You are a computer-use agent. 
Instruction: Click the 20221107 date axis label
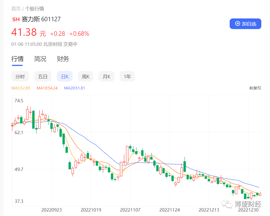tap(130, 210)
